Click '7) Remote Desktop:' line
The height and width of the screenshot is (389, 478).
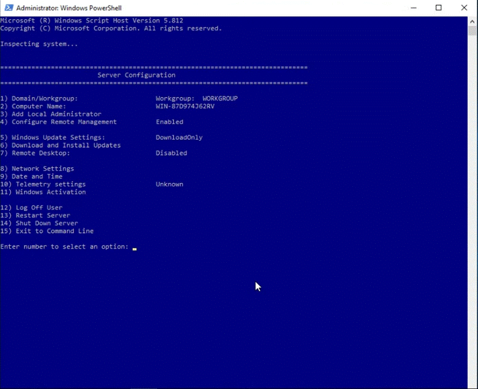point(35,153)
